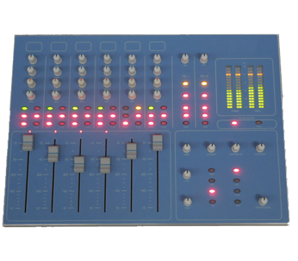The image size is (298, 261).
Task: Click the rightmost LED level meter column
Action: (260, 86)
